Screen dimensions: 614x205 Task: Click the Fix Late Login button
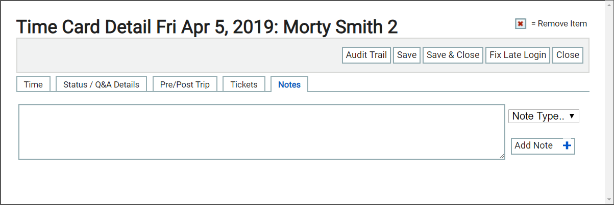(x=518, y=55)
